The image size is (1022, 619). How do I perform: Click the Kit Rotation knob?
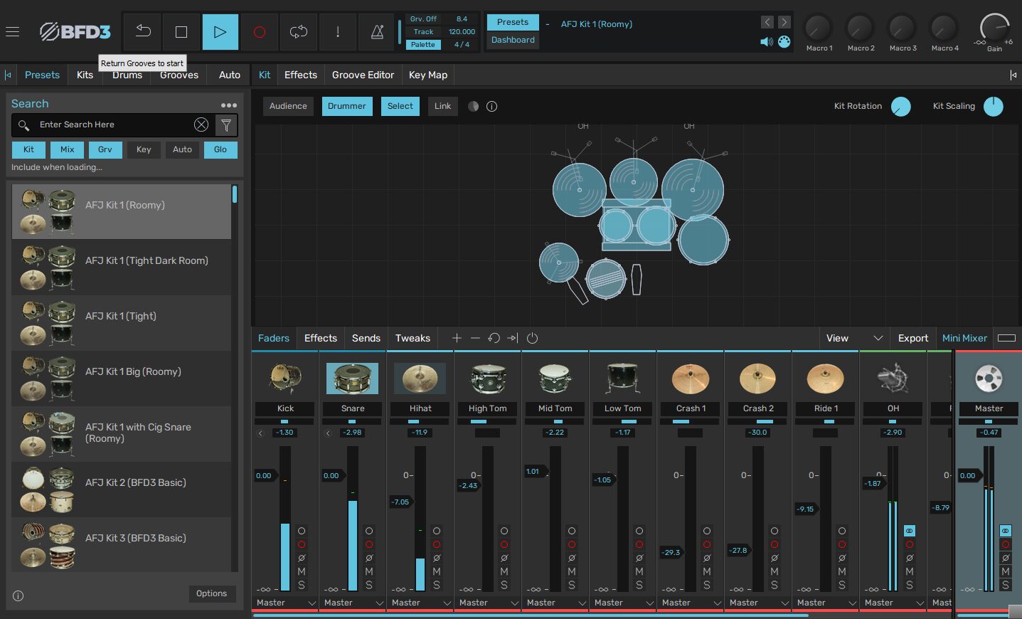coord(900,107)
